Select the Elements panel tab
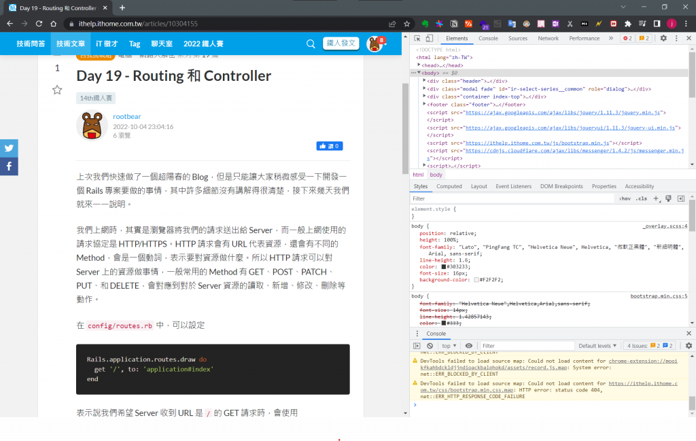 (x=457, y=39)
